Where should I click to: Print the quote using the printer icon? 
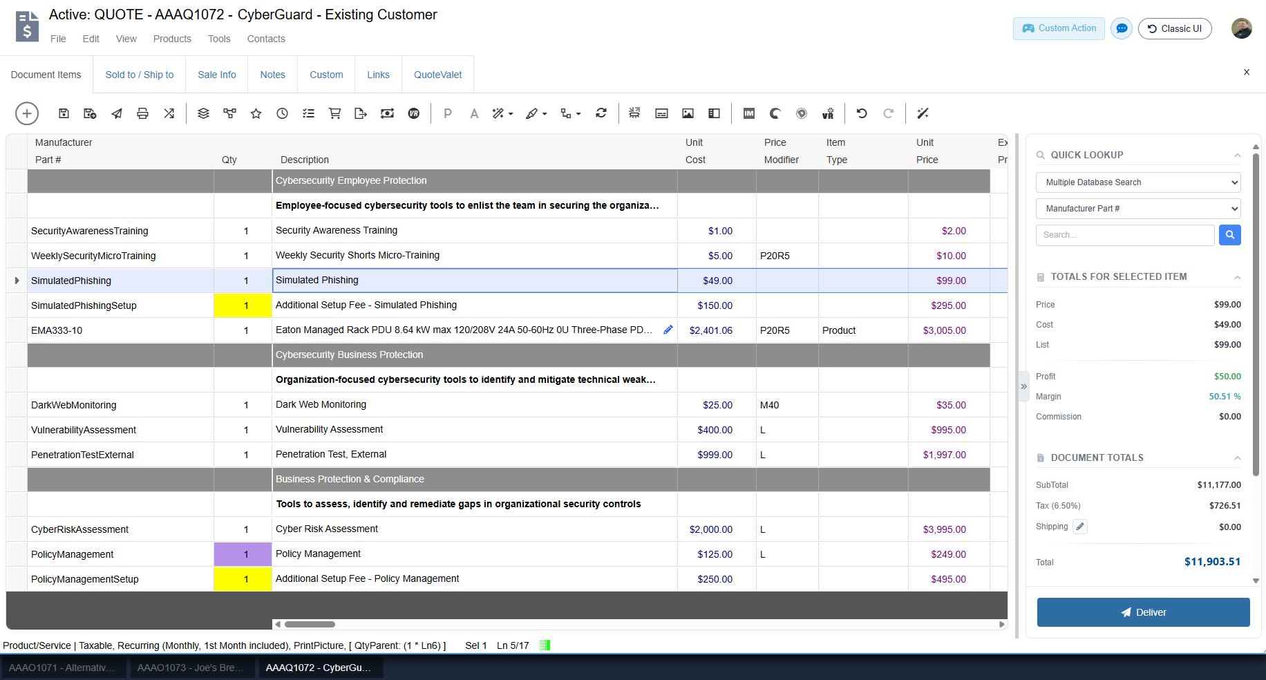pyautogui.click(x=143, y=113)
